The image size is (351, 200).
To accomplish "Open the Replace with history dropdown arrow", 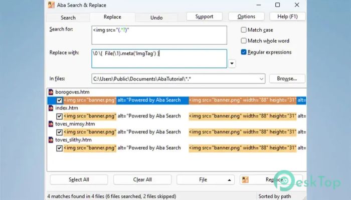I will [x=232, y=63].
